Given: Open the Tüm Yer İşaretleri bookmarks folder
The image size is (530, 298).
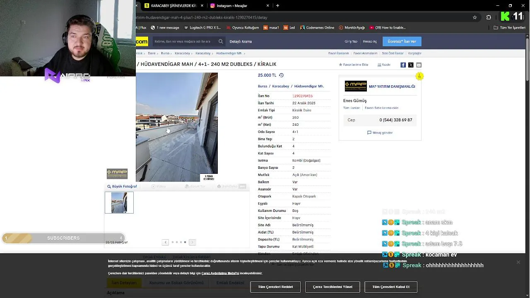Looking at the screenshot, I should [509, 28].
